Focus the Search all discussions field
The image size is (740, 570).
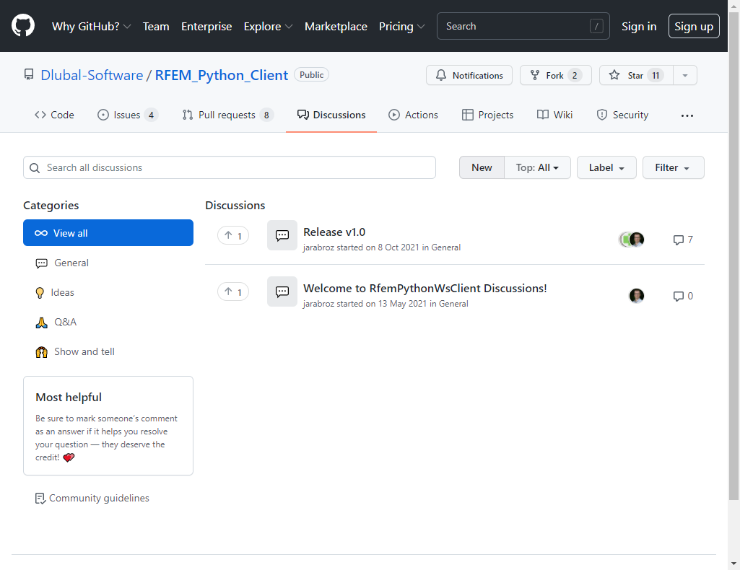click(230, 167)
